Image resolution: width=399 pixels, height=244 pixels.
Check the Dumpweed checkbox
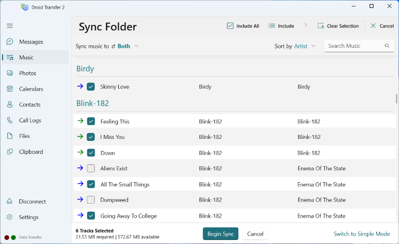pyautogui.click(x=91, y=200)
